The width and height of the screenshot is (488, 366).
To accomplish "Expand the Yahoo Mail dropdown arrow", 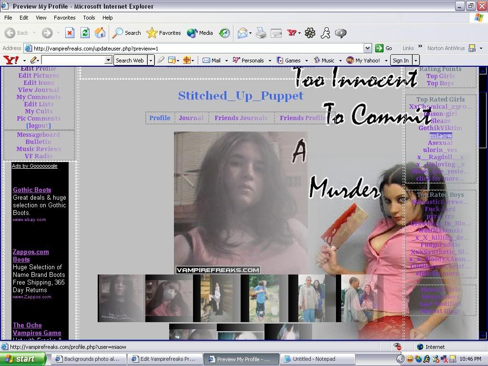I will (226, 61).
